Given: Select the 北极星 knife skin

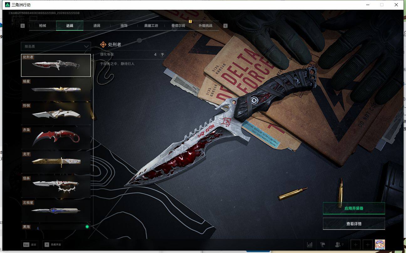Looking at the screenshot, I should point(56,210).
